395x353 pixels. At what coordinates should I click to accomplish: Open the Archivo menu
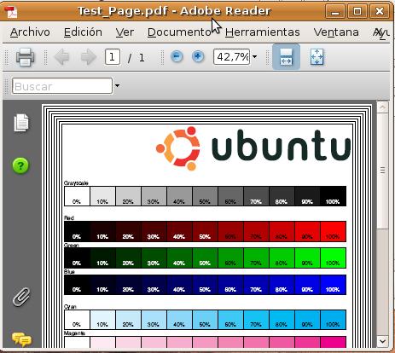click(30, 32)
